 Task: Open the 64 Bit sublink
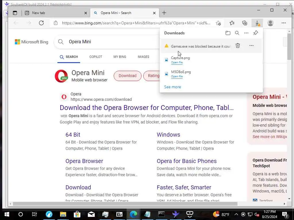pyautogui.click(x=73, y=135)
